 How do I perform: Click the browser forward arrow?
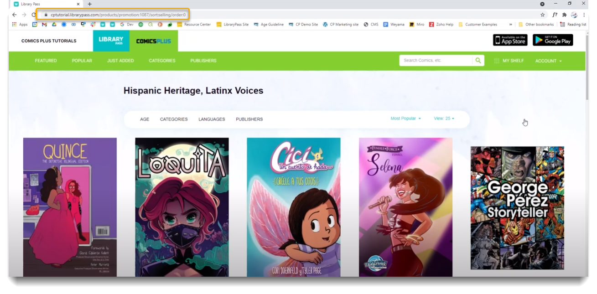pos(24,15)
